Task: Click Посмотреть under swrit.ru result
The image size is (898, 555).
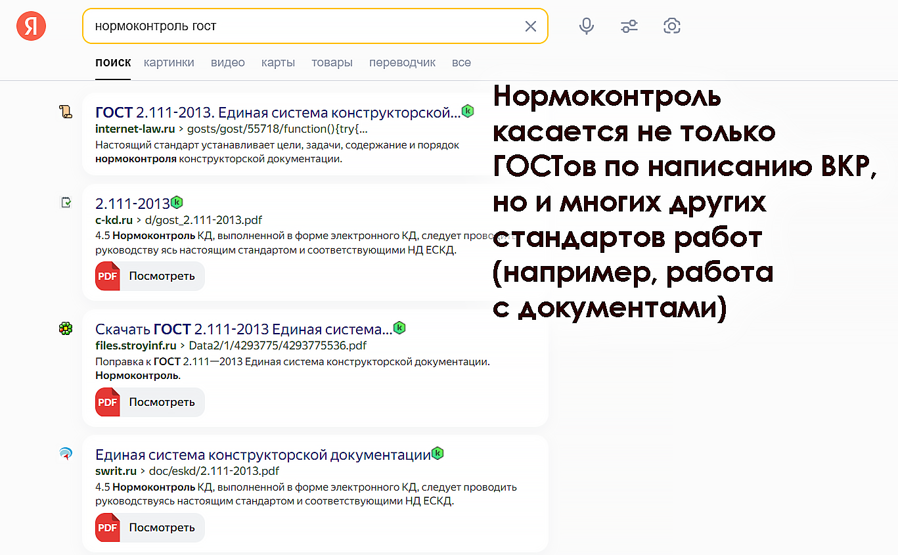Action: pos(162,527)
